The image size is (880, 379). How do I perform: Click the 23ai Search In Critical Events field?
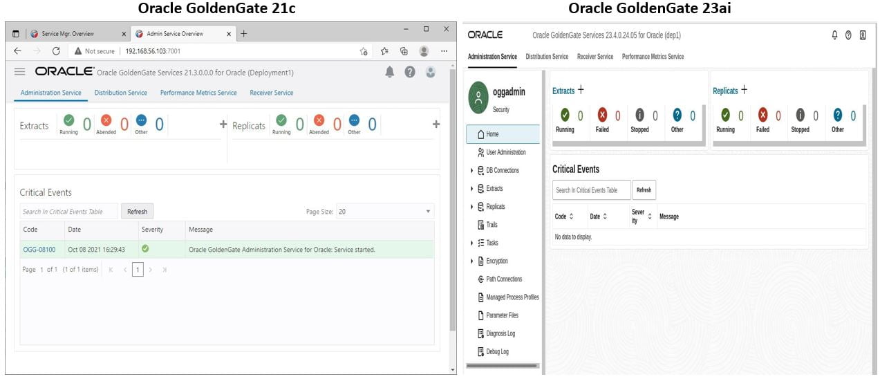coord(592,190)
